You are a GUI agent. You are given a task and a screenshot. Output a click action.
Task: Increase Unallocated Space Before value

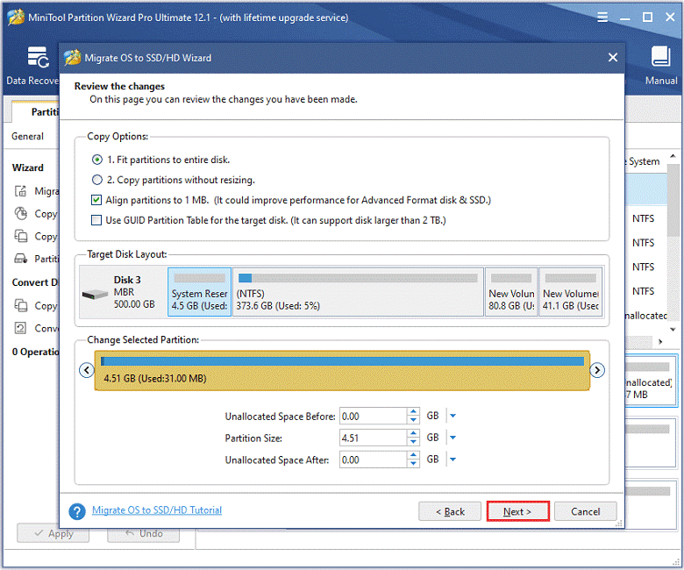coord(413,411)
